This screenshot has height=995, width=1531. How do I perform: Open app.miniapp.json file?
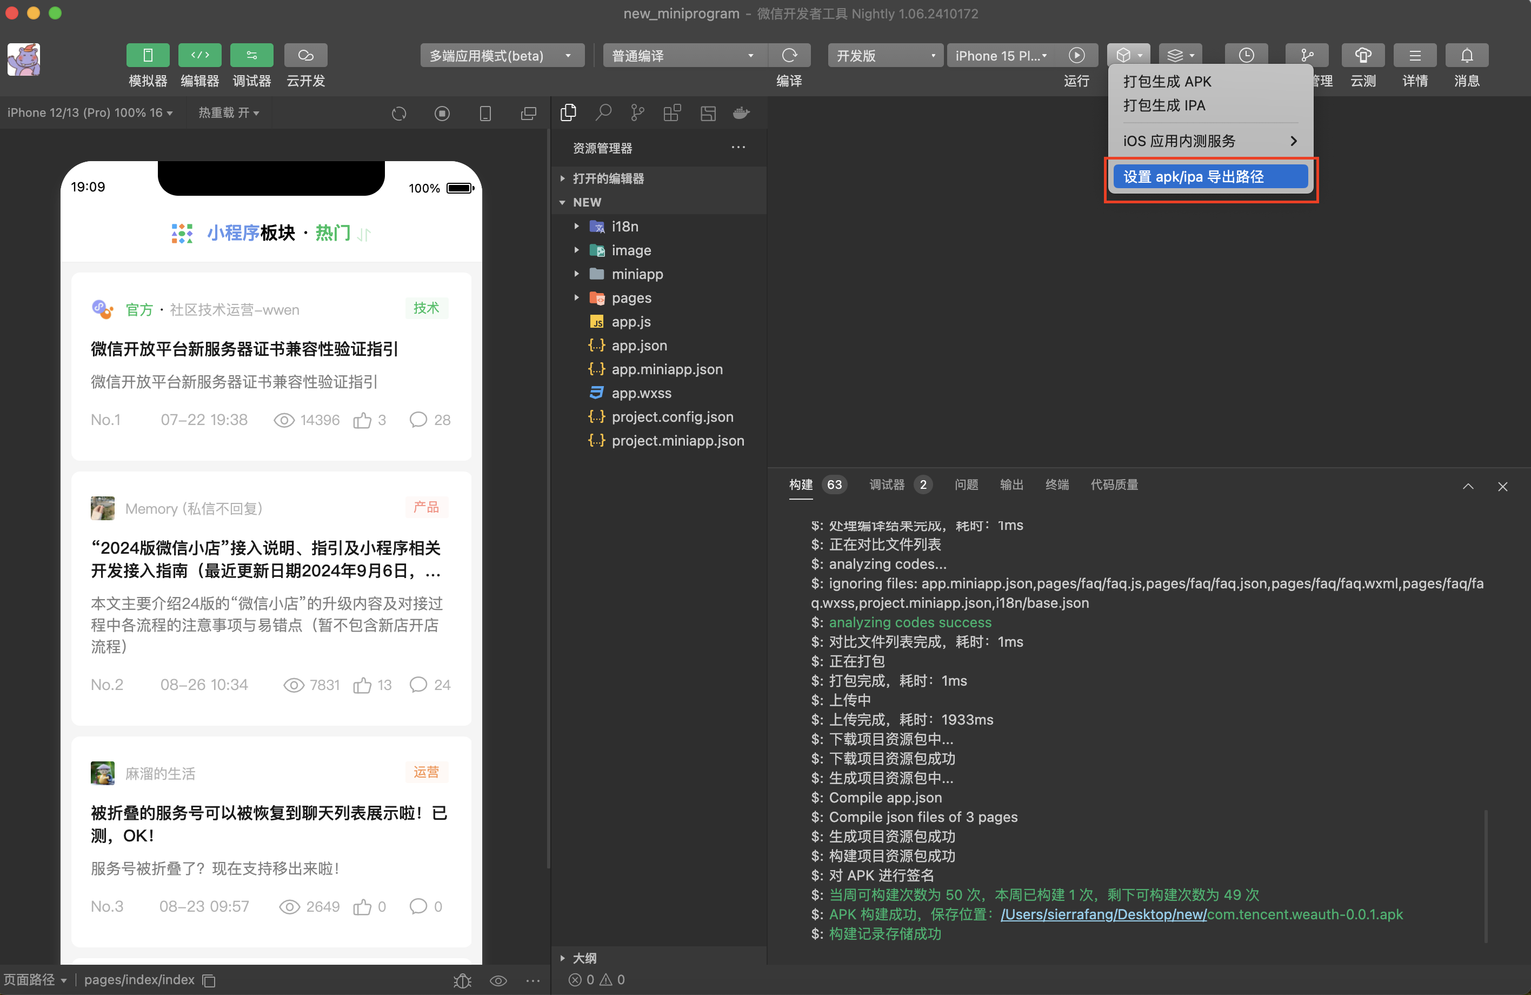[660, 369]
